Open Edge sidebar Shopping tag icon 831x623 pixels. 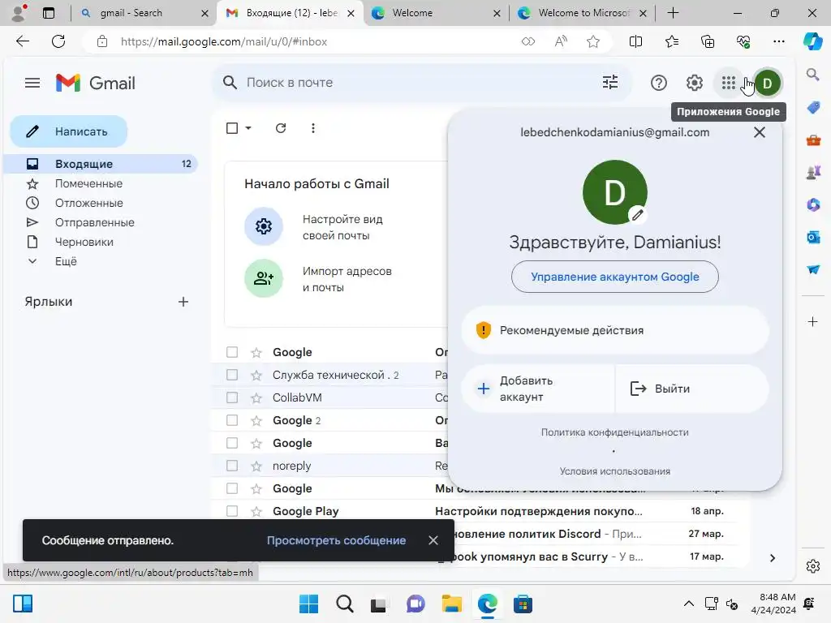click(813, 108)
